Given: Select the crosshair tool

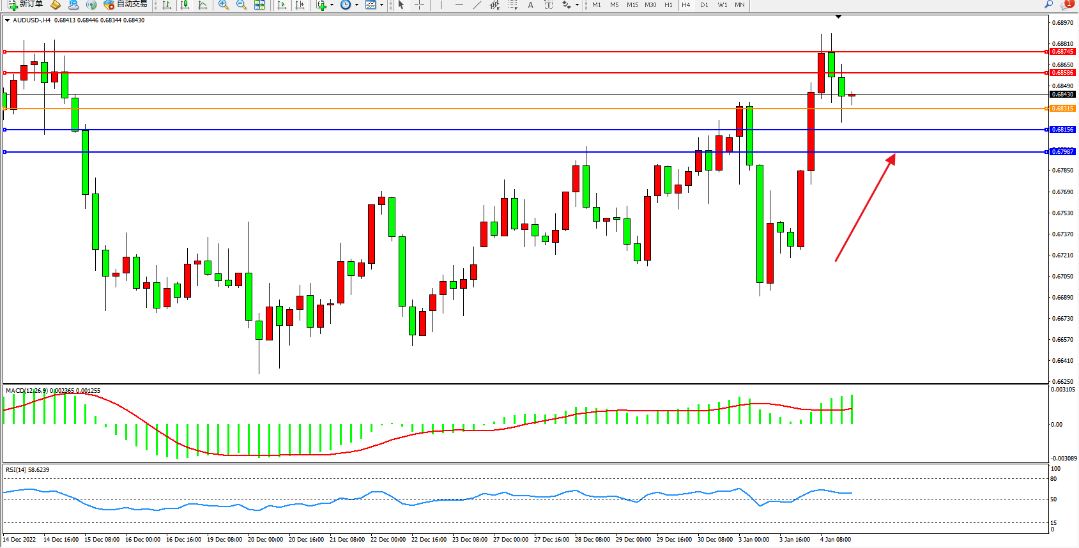Looking at the screenshot, I should tap(419, 5).
